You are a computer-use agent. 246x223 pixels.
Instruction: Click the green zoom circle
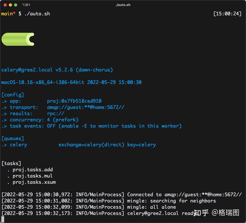[x=15, y=5]
